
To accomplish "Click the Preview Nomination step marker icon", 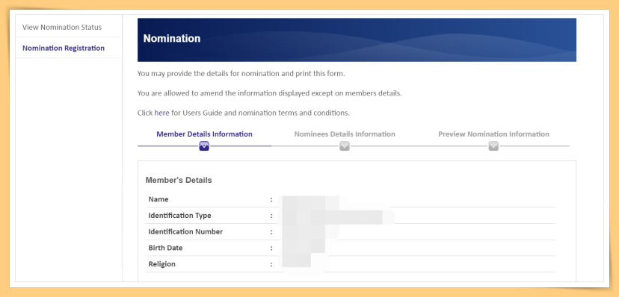I will coord(493,146).
